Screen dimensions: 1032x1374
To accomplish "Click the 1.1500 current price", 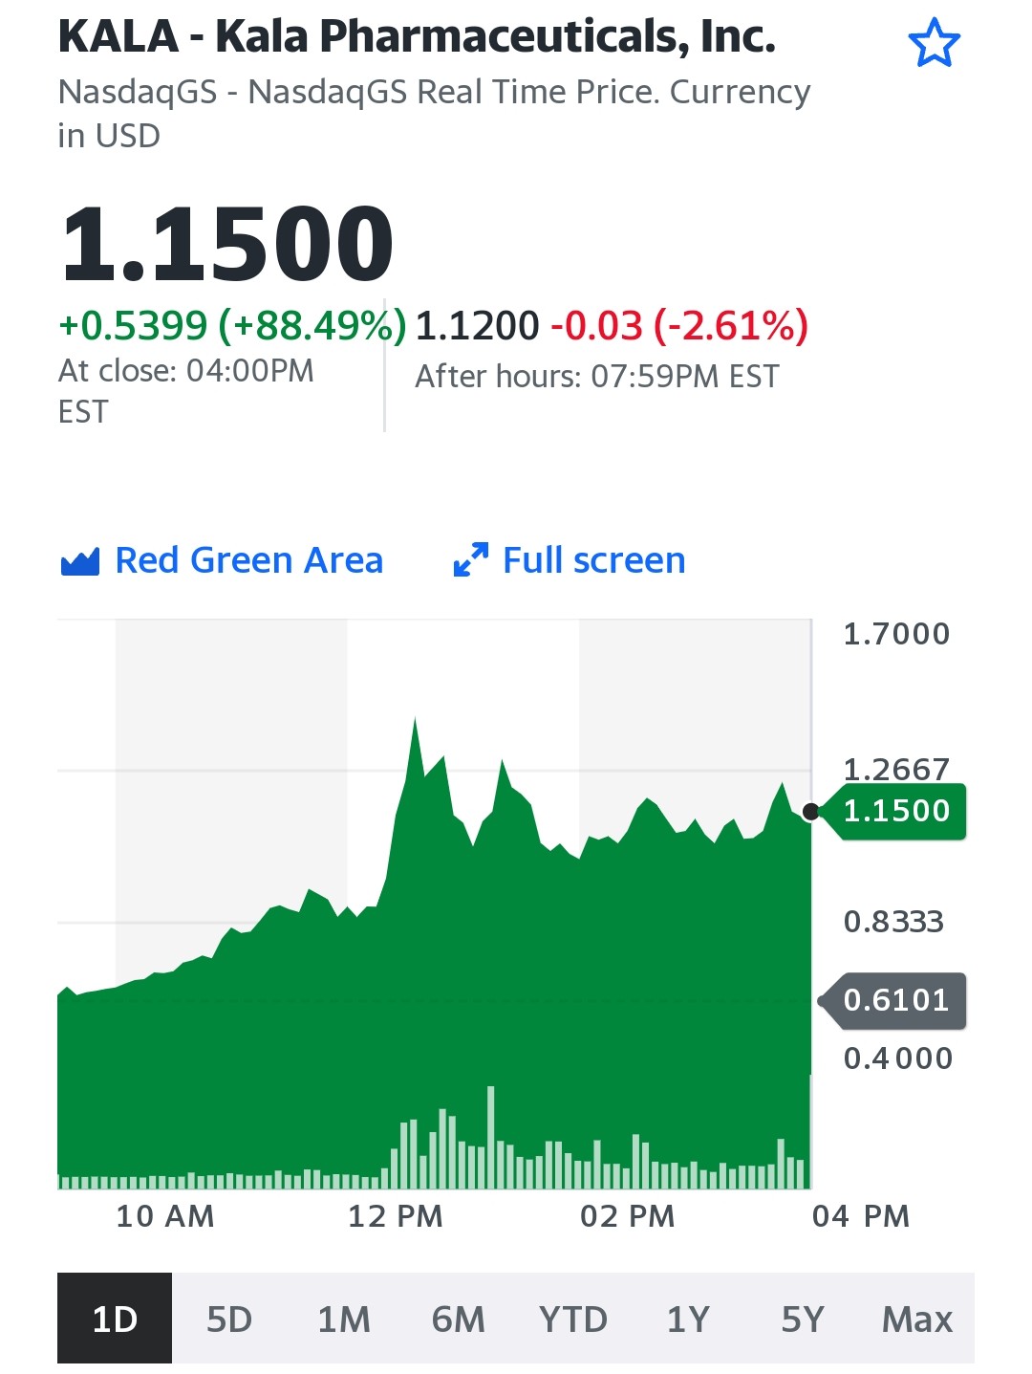I will (227, 244).
